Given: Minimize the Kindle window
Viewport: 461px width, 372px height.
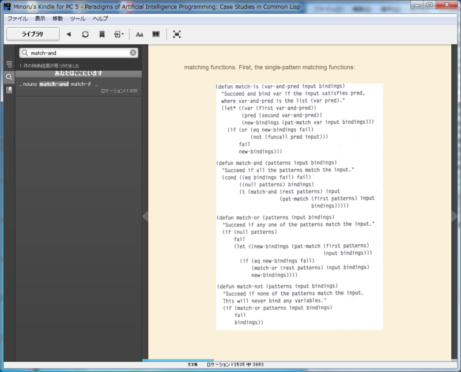Looking at the screenshot, I should tap(417, 5).
